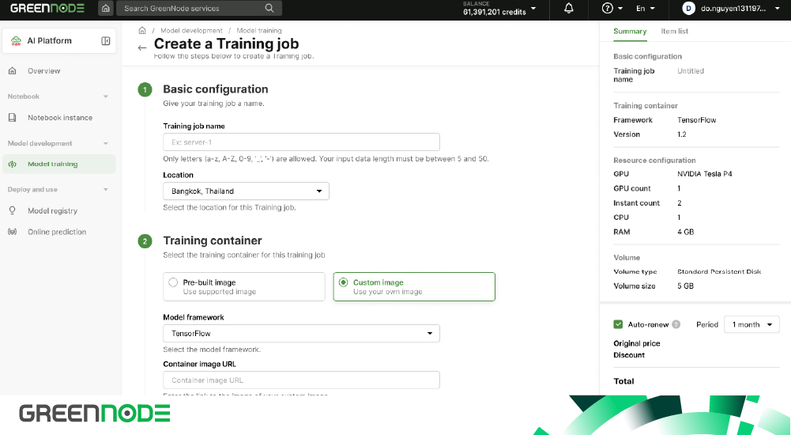Click the 'Original price' label
Screen dimensions: 791x435
(637, 343)
